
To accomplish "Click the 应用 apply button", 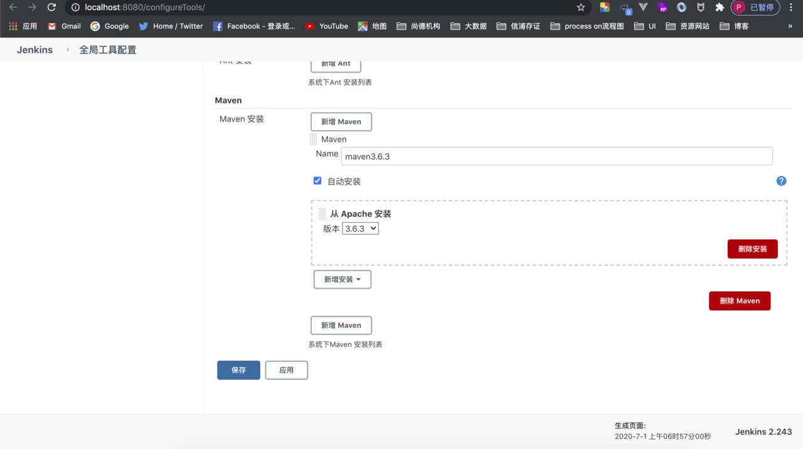I will [286, 370].
